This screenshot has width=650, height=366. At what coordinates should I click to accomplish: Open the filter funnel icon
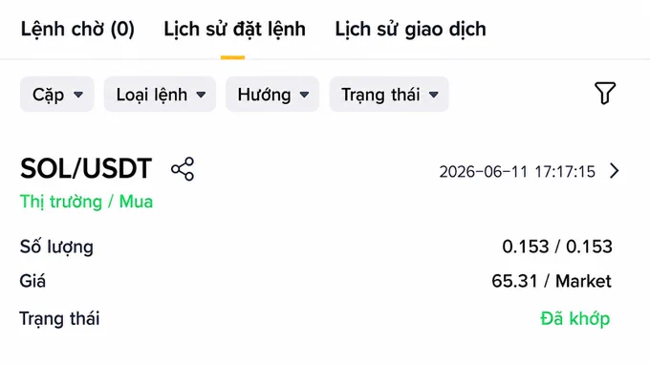point(605,93)
